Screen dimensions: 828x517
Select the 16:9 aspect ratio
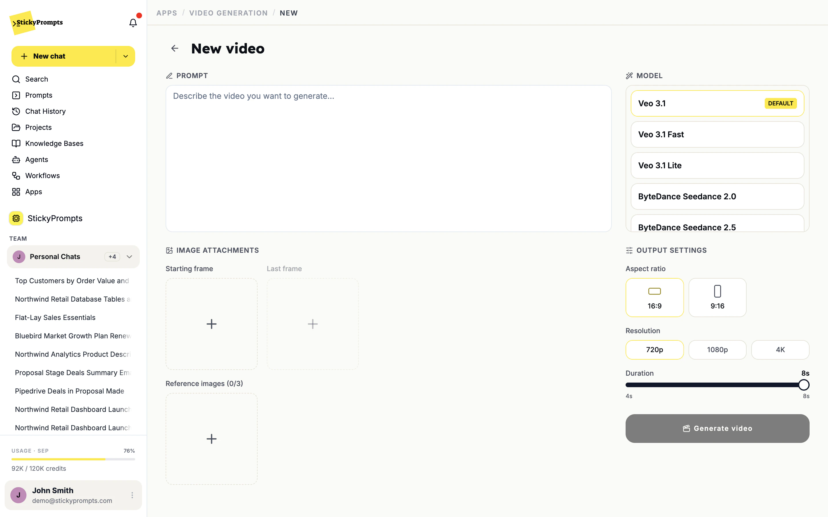tap(655, 298)
